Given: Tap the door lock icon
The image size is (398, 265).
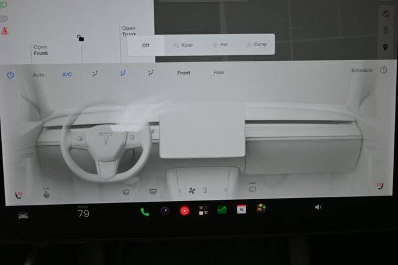Looking at the screenshot, I should point(80,38).
